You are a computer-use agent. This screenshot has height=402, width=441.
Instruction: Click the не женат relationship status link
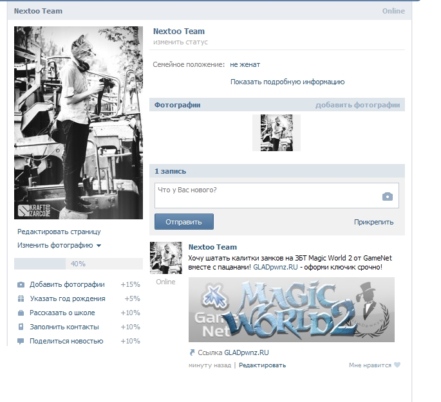click(x=245, y=64)
